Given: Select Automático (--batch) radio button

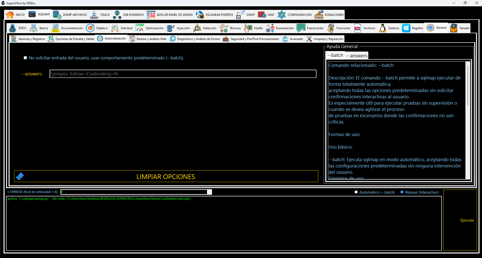Looking at the screenshot, I should pyautogui.click(x=356, y=192).
